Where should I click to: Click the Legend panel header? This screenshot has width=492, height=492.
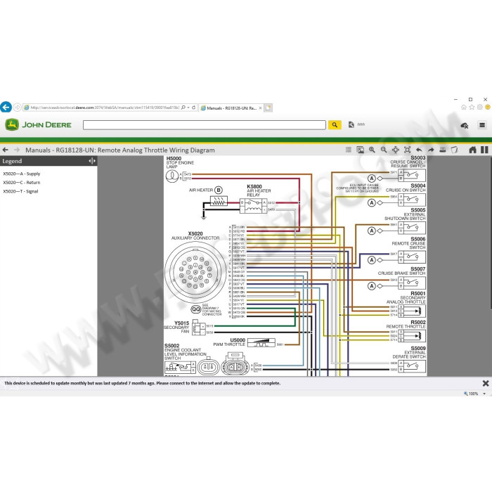coord(48,161)
